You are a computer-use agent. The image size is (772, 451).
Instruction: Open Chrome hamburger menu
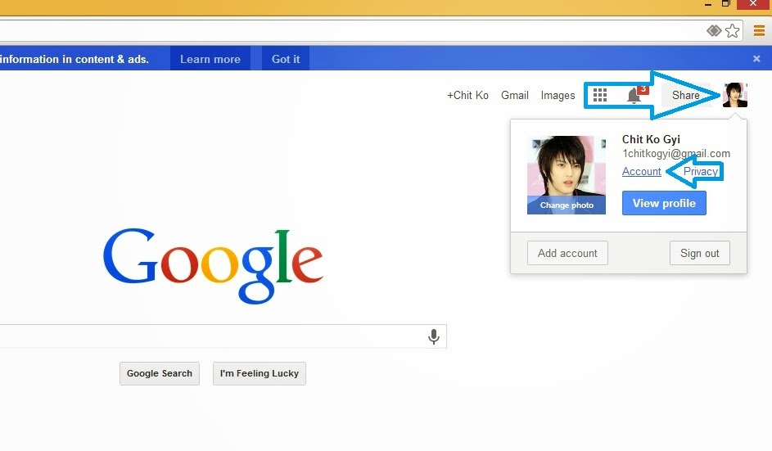[759, 31]
